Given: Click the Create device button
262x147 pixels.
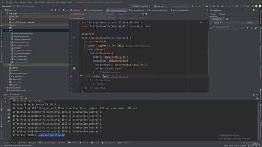Looking at the screenshot, I should (217, 19).
